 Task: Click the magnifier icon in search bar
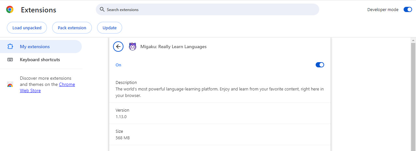102,9
